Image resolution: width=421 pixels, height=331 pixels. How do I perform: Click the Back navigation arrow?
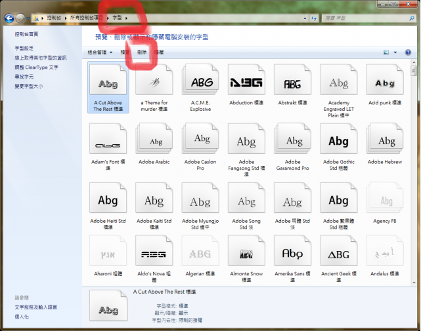click(x=9, y=18)
